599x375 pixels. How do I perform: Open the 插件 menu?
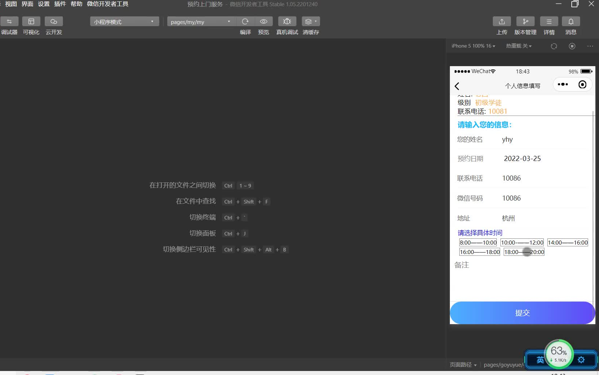tap(60, 4)
